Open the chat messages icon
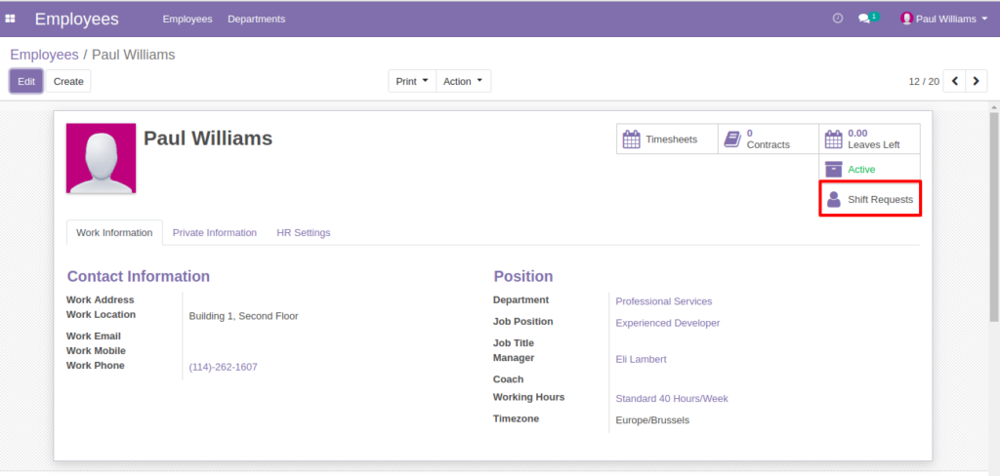 [867, 19]
